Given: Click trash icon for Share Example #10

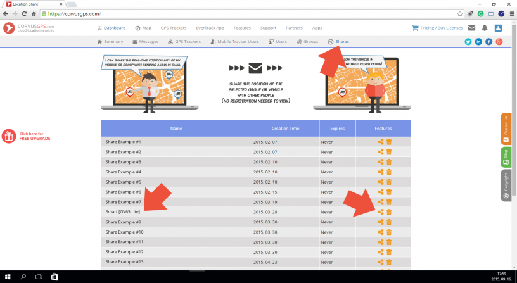Looking at the screenshot, I should click(389, 232).
